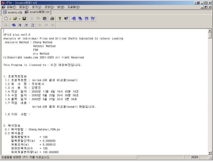This screenshot has height=162, width=213.
Task: Click the align right icon
Action: [52, 25]
